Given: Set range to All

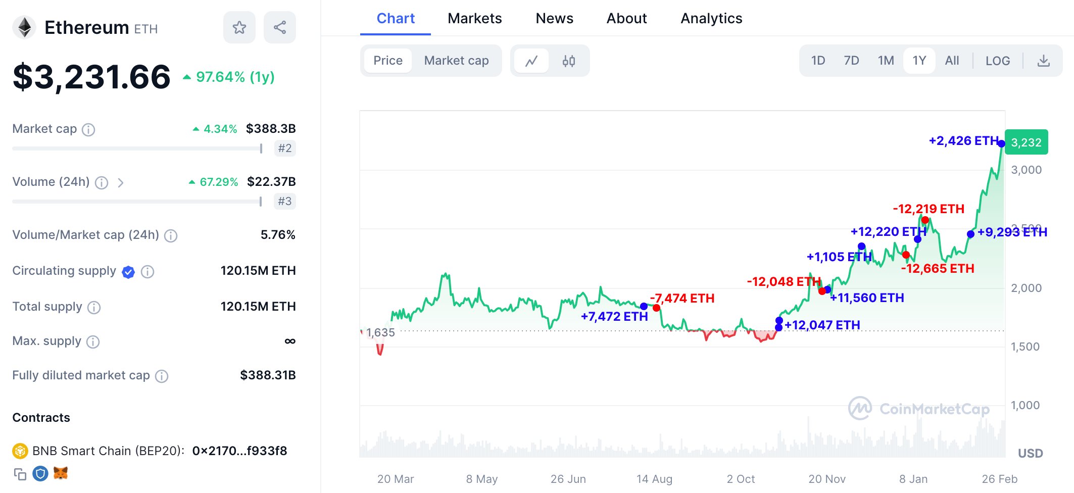Looking at the screenshot, I should (952, 61).
